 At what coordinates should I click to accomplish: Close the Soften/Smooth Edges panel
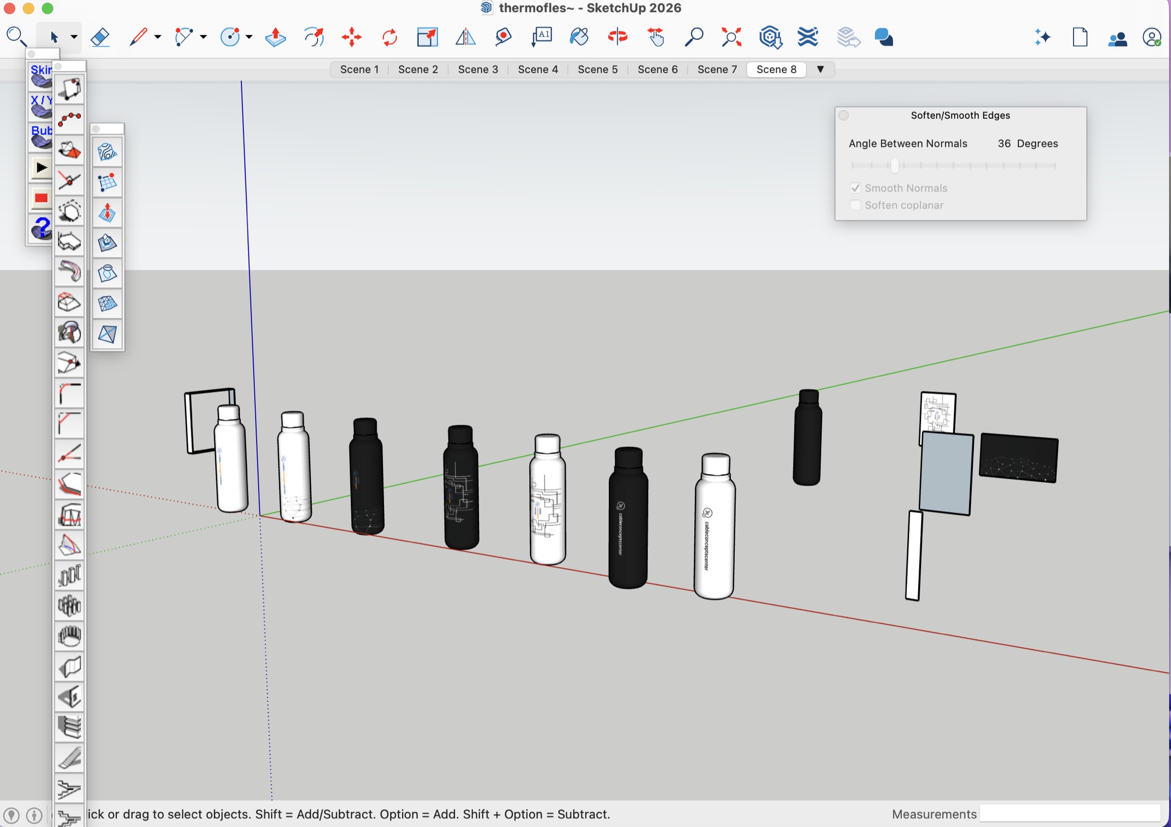click(844, 115)
